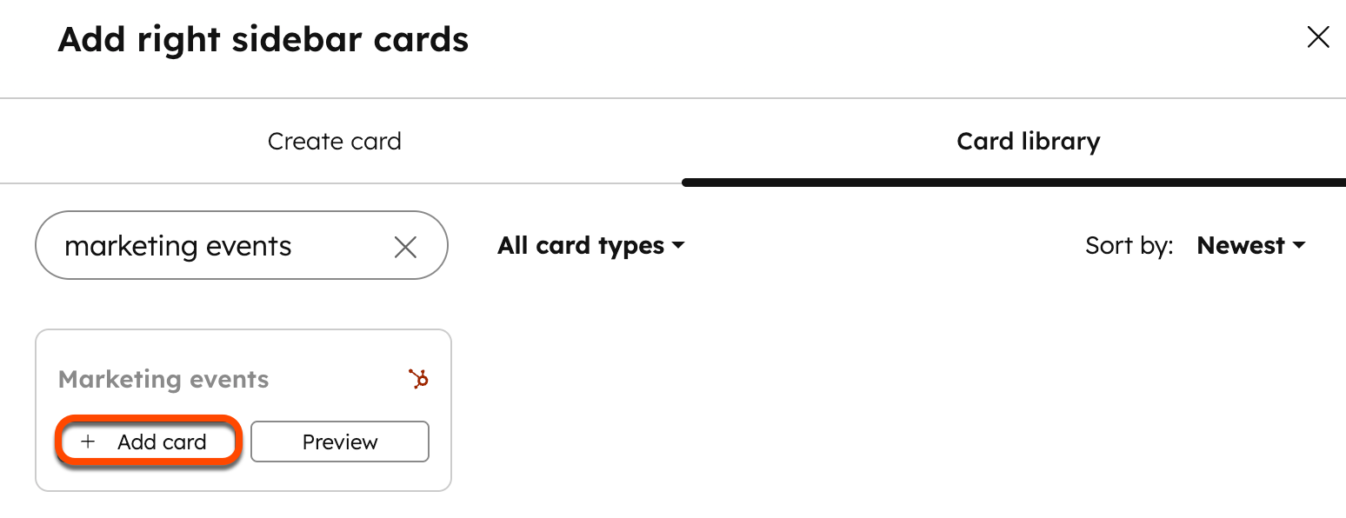Preview the Marketing events card
This screenshot has height=518, width=1346.
point(339,442)
